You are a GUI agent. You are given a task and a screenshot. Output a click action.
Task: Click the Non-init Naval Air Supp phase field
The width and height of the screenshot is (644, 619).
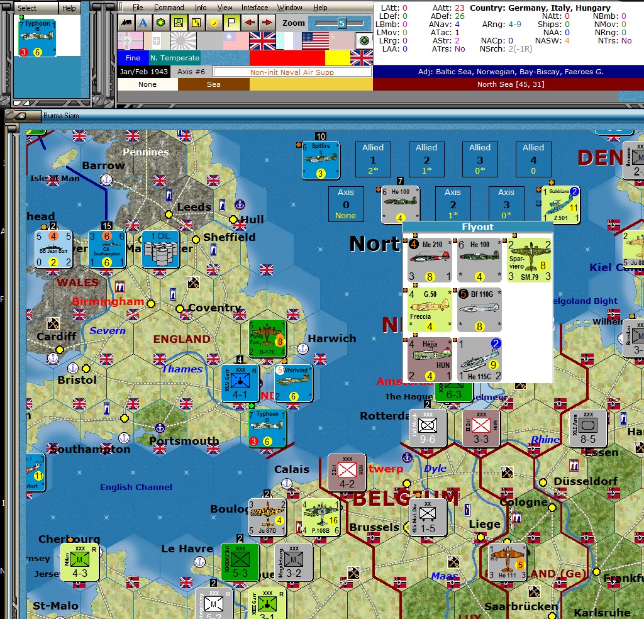(292, 72)
